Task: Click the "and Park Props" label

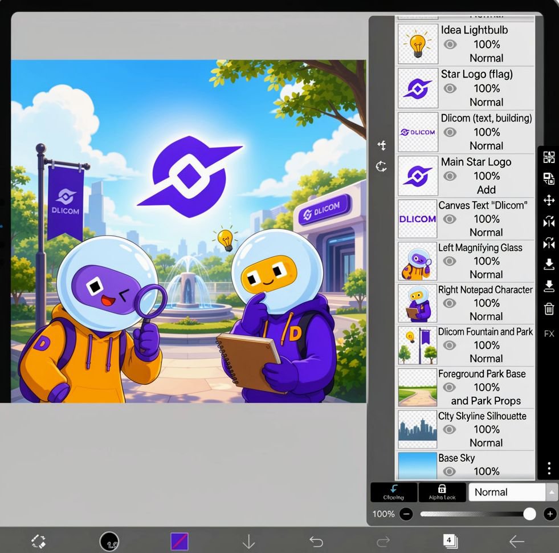Action: point(485,401)
